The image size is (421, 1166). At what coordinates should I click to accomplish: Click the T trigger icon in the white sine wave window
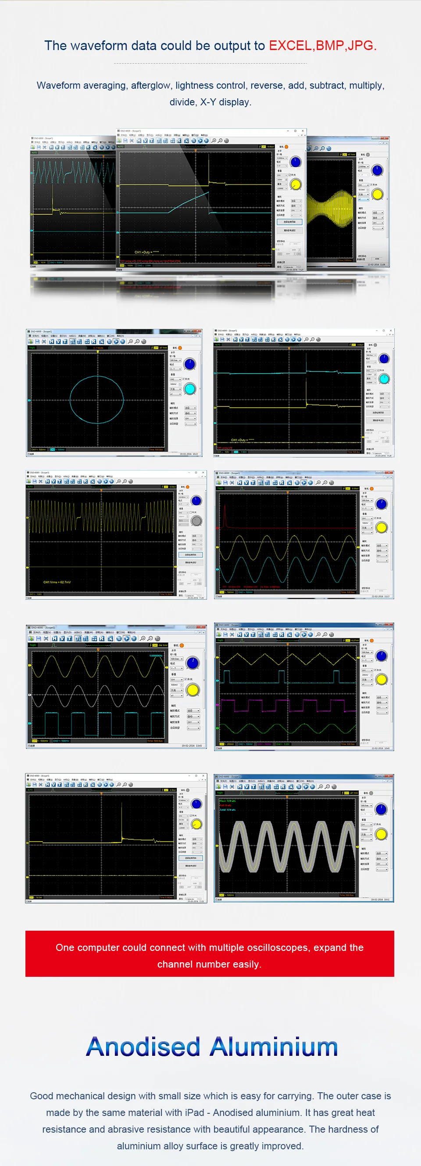[x=70, y=639]
